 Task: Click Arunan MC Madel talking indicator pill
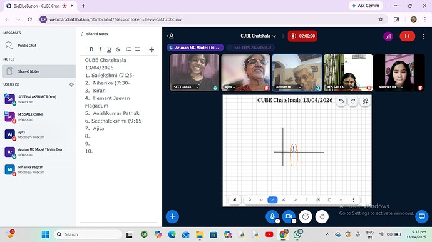[x=195, y=48]
